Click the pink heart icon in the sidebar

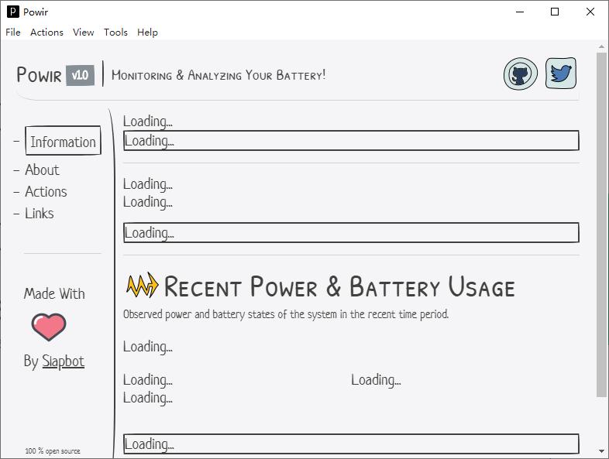(x=49, y=327)
